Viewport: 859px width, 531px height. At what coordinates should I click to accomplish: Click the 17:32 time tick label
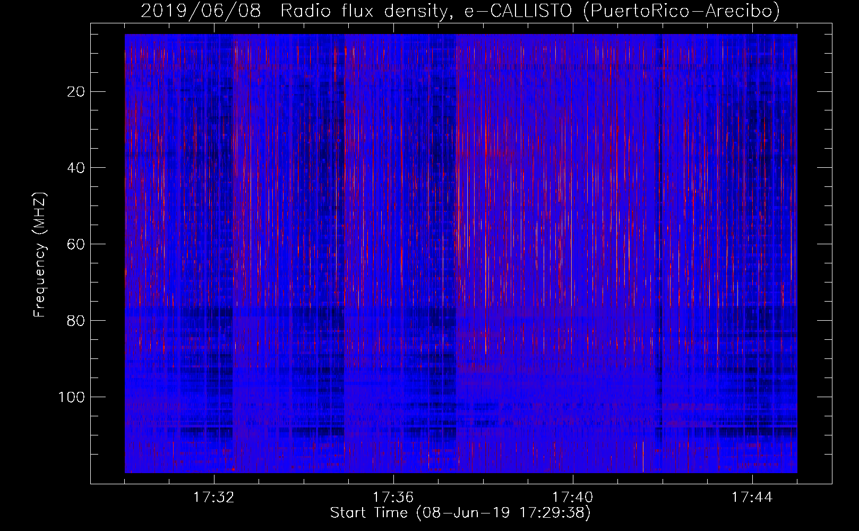pos(213,498)
